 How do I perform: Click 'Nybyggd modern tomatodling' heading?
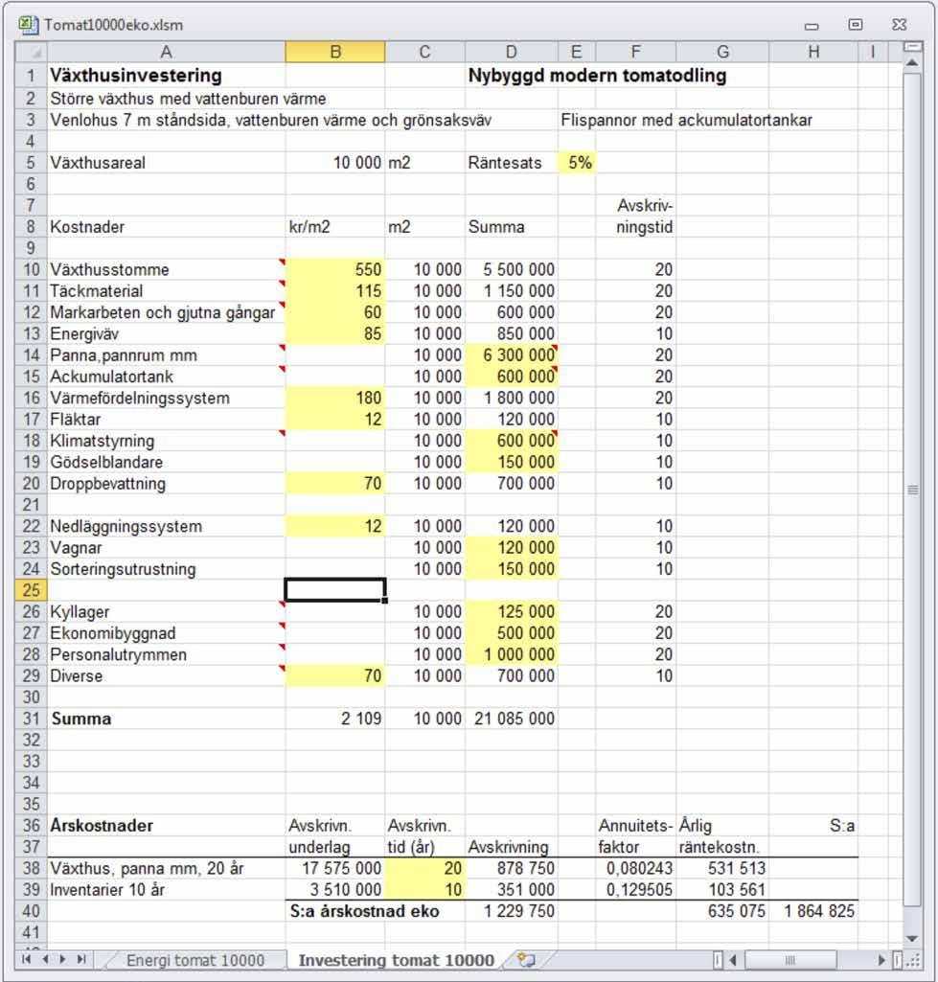597,76
